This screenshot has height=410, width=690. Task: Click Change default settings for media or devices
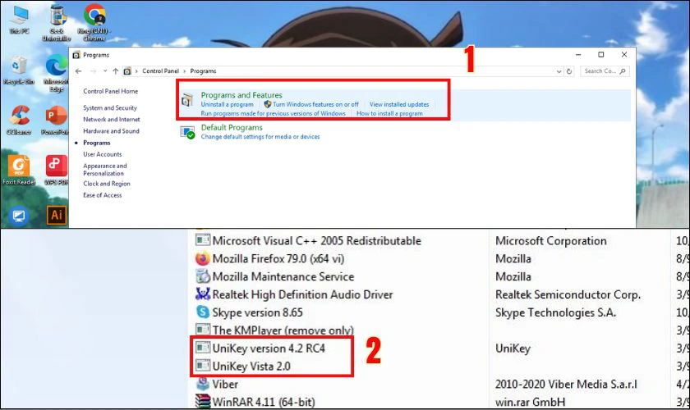(260, 137)
